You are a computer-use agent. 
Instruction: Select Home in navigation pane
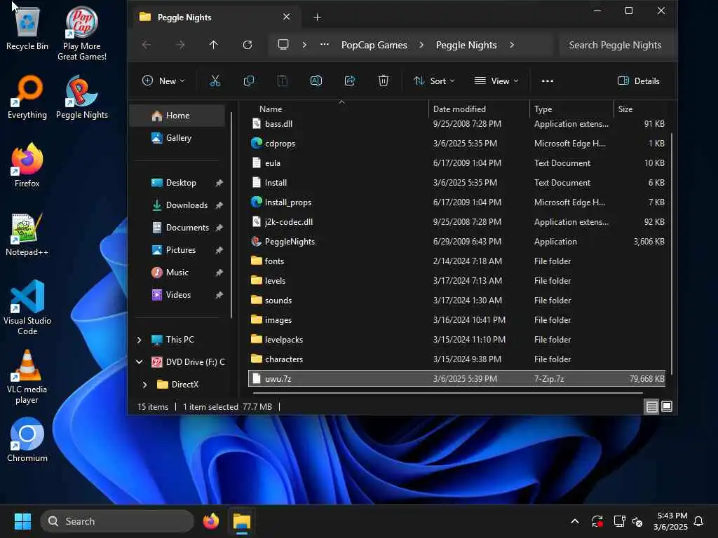click(x=177, y=116)
